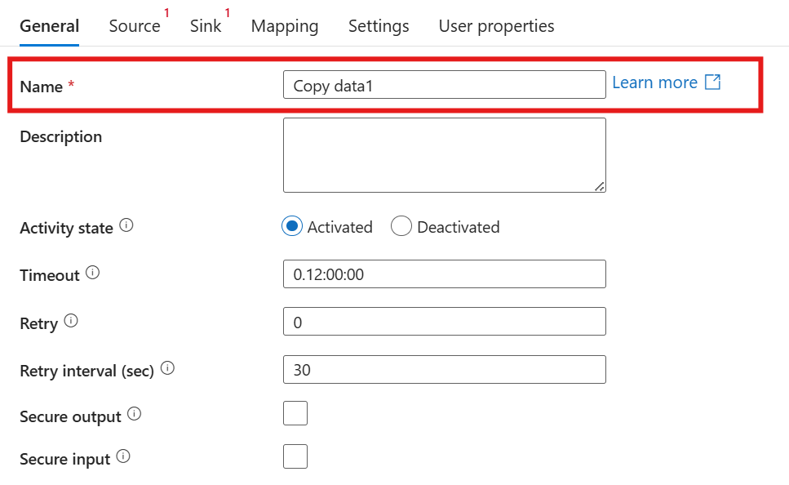Viewport: 789px width, 485px height.
Task: Enable the Secure output checkbox
Action: click(295, 414)
